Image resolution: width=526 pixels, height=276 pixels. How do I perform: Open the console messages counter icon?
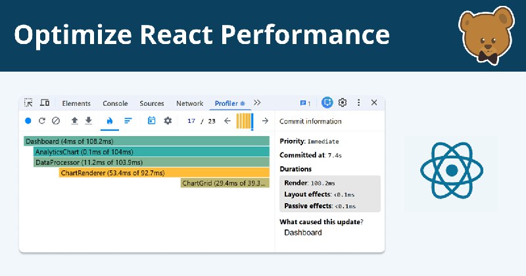(305, 103)
